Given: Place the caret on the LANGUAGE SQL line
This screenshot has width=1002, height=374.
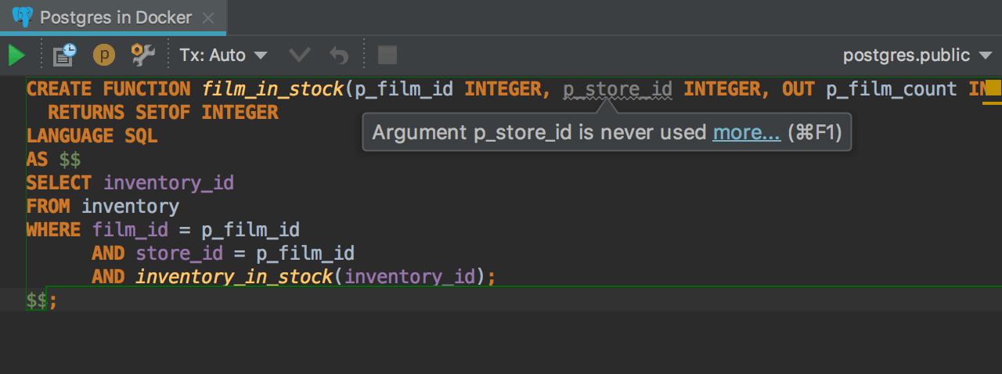Looking at the screenshot, I should click(92, 136).
